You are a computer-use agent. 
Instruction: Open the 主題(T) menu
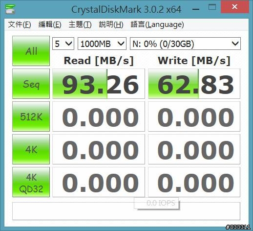(80, 24)
